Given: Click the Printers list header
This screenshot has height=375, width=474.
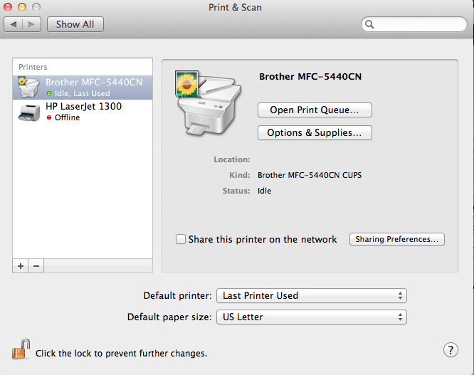Looking at the screenshot, I should (x=33, y=67).
